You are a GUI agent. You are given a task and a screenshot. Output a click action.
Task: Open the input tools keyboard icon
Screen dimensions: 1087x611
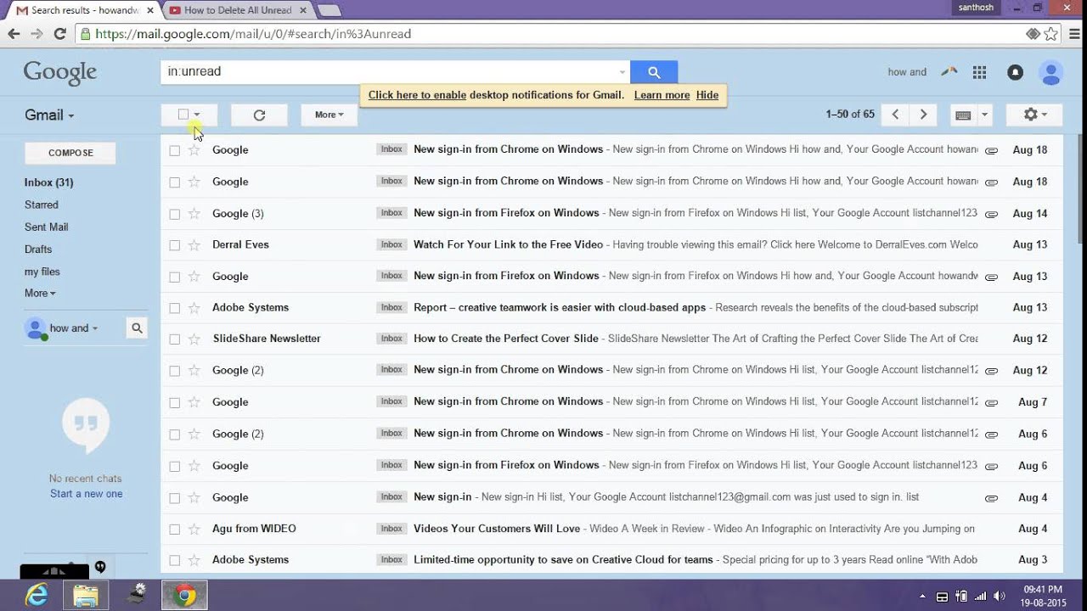coord(963,115)
